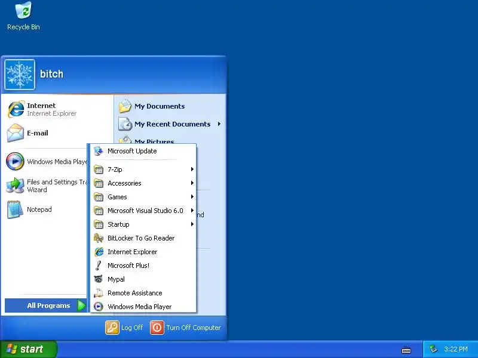
Task: Expand the Microsoft Visual Studio 6.0 submenu arrow
Action: [192, 211]
